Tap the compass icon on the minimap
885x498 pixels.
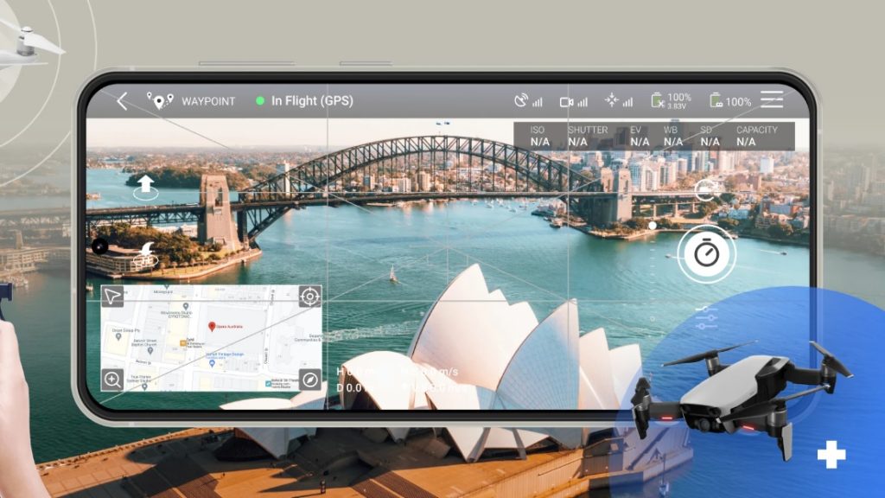[x=310, y=379]
